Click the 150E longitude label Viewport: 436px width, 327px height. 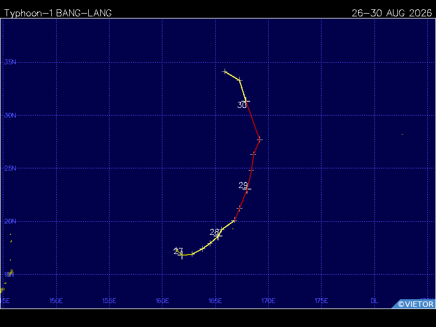point(56,301)
